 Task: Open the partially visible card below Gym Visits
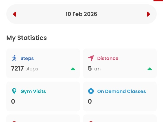pos(43,119)
